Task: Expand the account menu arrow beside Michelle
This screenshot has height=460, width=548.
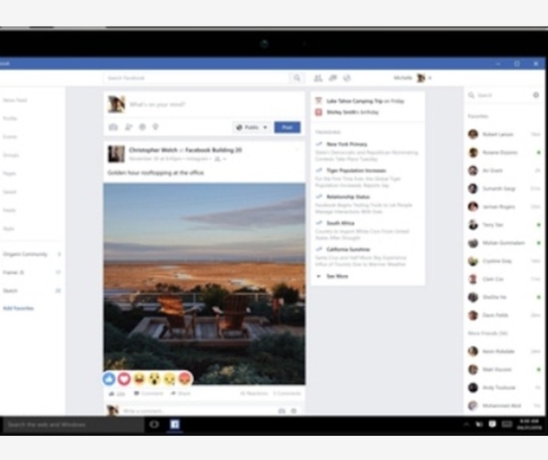Action: pos(430,78)
